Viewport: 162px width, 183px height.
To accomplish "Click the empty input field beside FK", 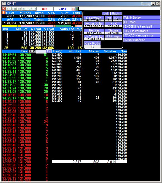I will (41, 51).
